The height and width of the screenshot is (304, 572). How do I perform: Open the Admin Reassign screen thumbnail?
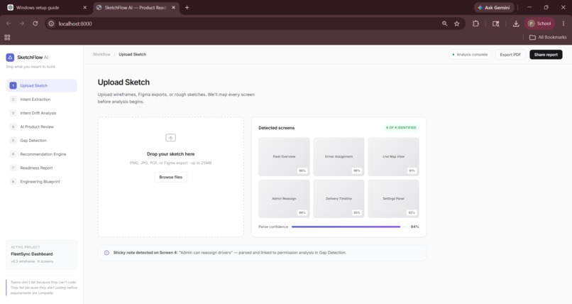point(284,199)
